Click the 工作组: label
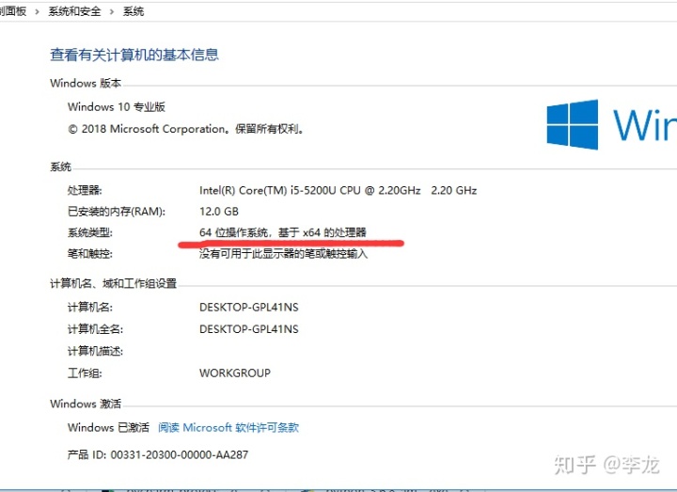 85,373
